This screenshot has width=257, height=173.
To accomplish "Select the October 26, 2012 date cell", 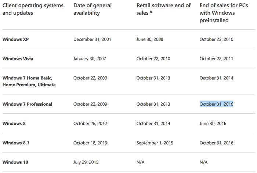I will pos(90,123).
